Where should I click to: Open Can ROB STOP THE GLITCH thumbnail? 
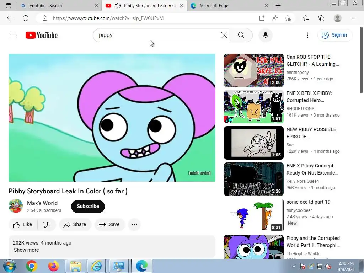(254, 70)
